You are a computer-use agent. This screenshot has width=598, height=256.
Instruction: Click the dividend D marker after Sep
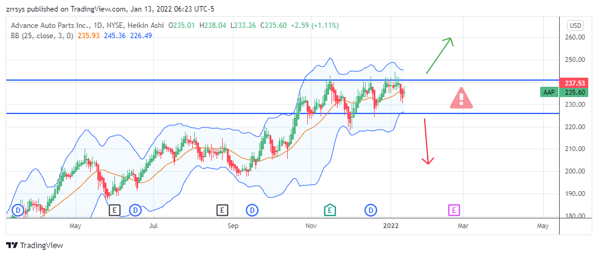pyautogui.click(x=252, y=210)
